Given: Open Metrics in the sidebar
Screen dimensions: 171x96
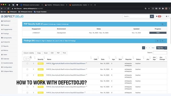Looking at the screenshot, I should 5,50.
